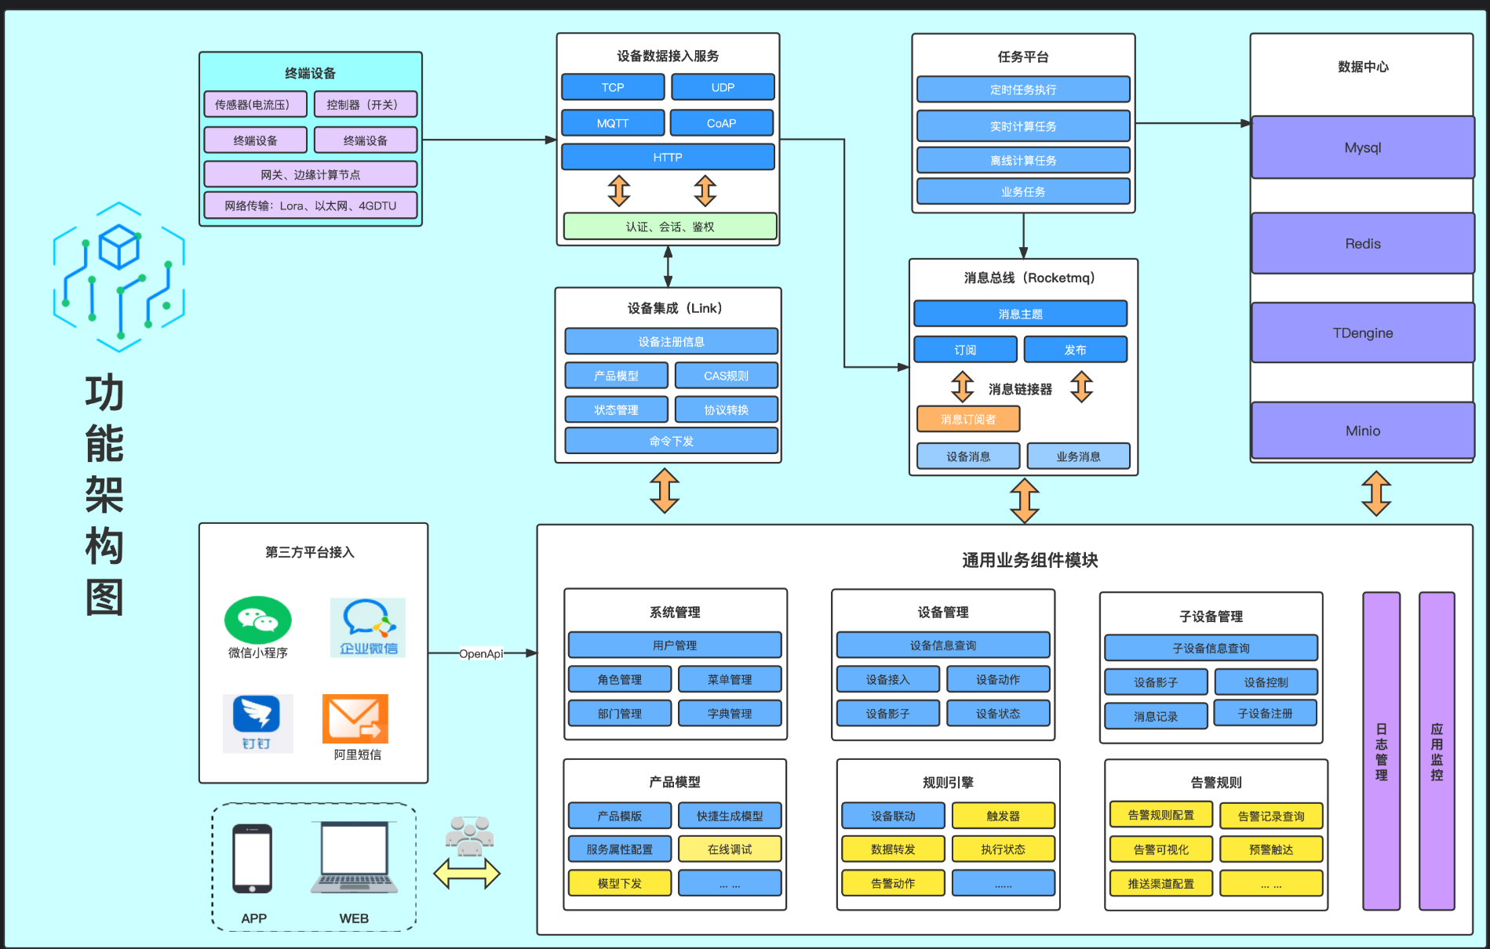This screenshot has height=949, width=1490.
Task: Select the WEB laptop icon
Action: 355,858
